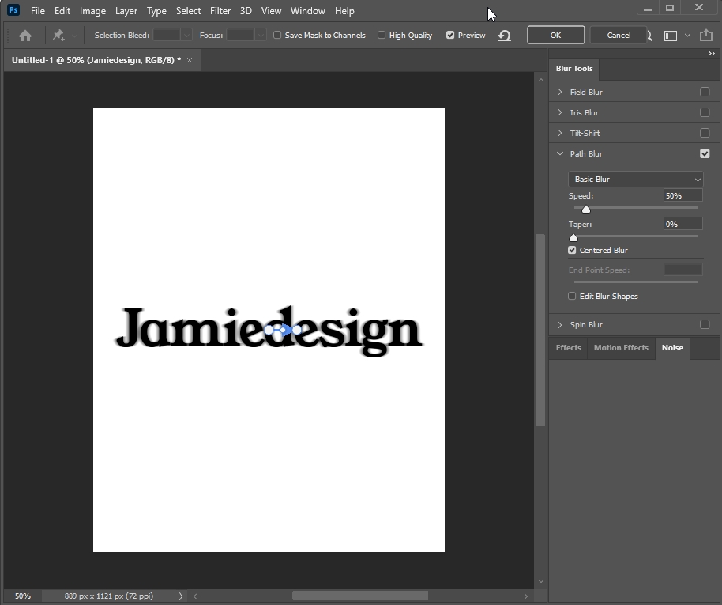Viewport: 722px width, 605px height.
Task: Expand the Spin Blur section
Action: pos(560,324)
